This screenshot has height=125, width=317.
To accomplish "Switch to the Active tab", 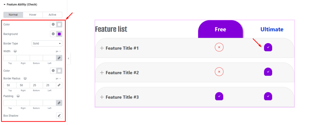I will tap(52, 15).
